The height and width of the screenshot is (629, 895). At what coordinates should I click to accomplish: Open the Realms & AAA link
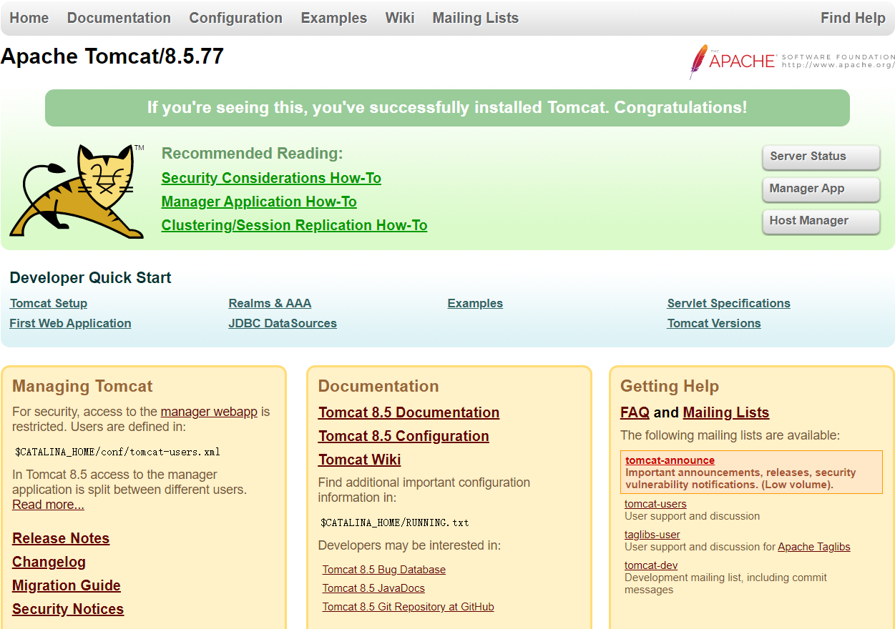pos(270,303)
